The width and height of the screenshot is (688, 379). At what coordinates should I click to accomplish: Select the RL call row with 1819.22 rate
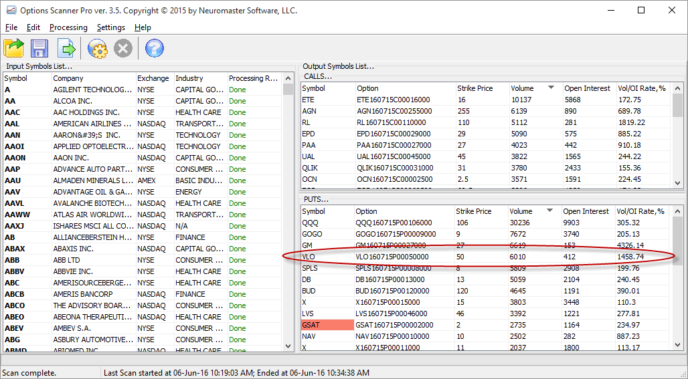486,123
